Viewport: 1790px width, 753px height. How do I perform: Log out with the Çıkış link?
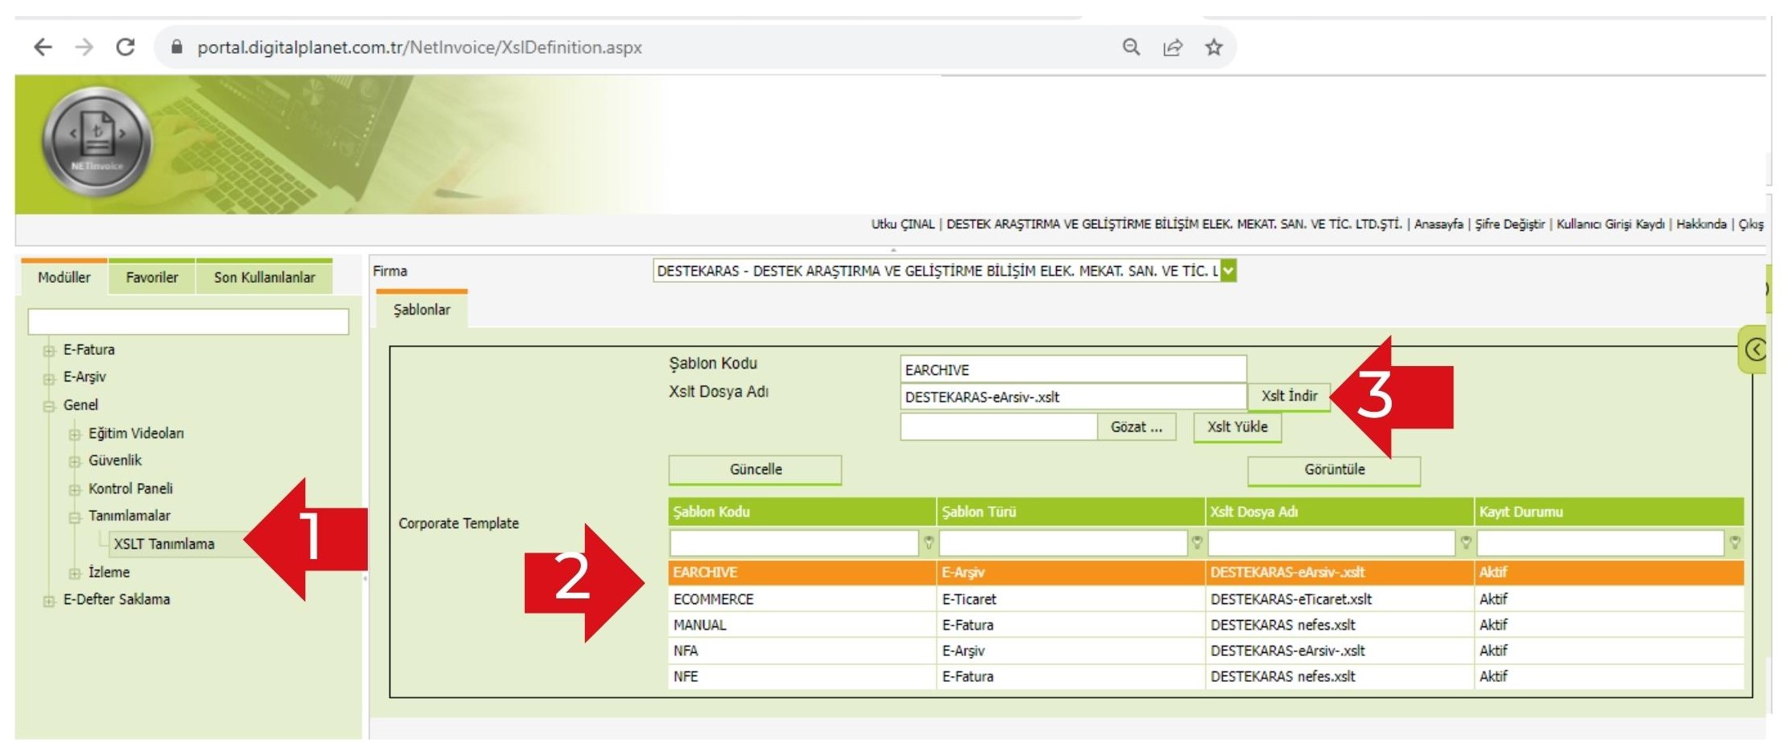1751,224
